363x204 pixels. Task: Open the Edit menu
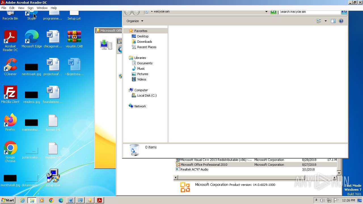coord(12,8)
